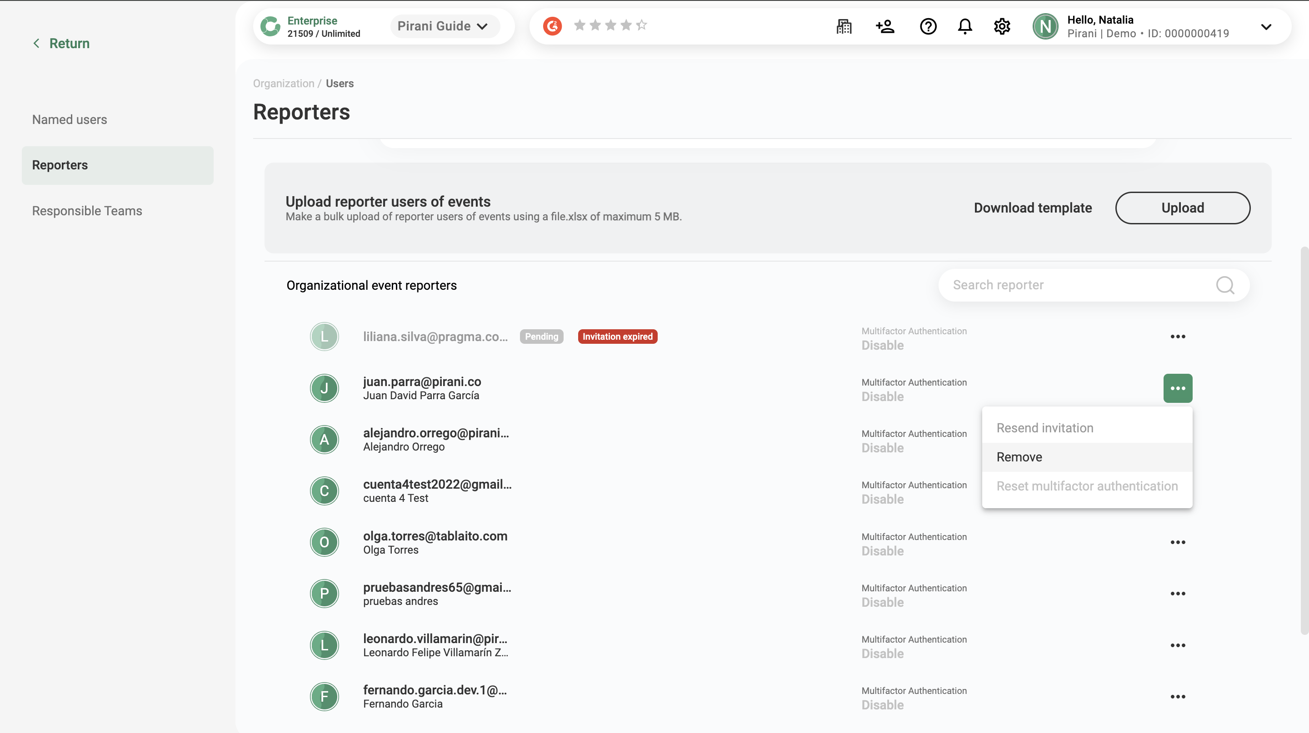The image size is (1309, 733).
Task: Open the help question mark icon
Action: 928,26
